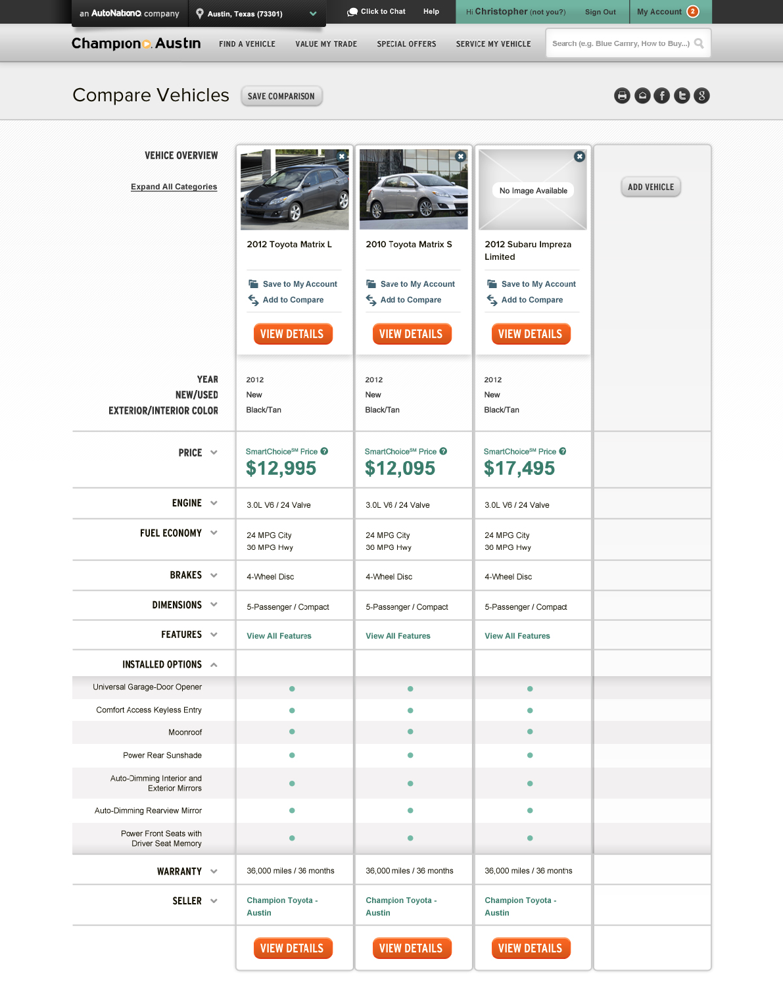Viewport: 783px width, 1007px height.
Task: Expand the Price category chevron
Action: 213,453
